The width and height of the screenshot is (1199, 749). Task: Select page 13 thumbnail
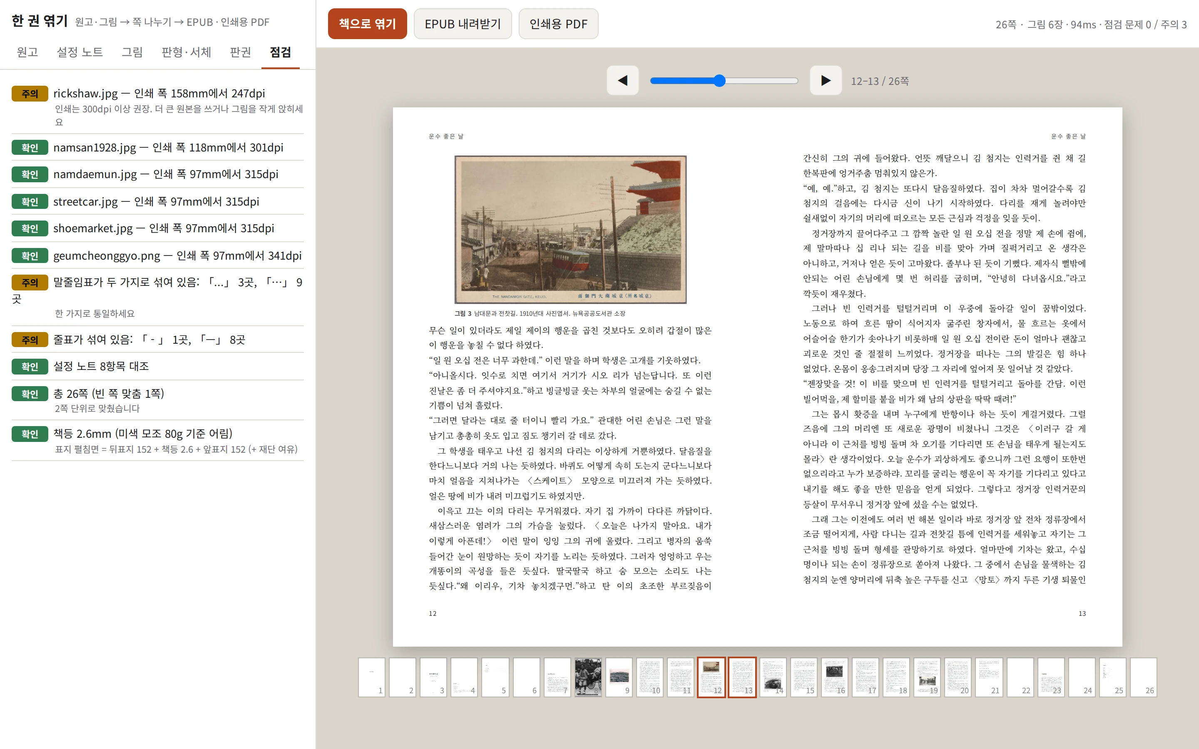tap(742, 677)
